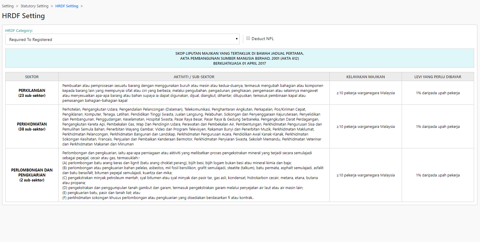The height and width of the screenshot is (242, 480).
Task: Enable the Deduct NPL checkbox
Action: point(248,38)
